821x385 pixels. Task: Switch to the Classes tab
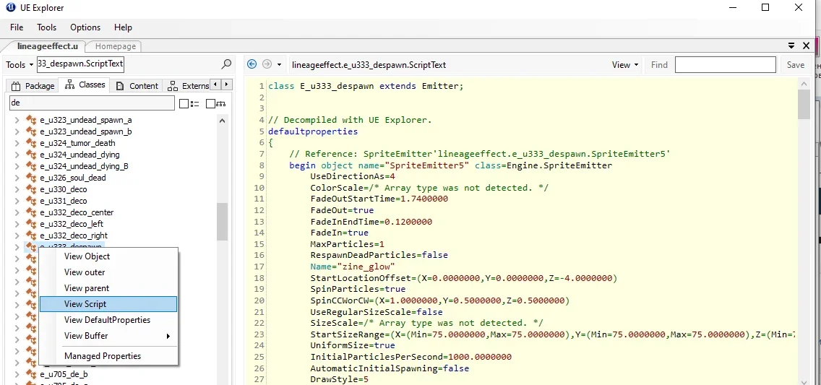click(85, 85)
